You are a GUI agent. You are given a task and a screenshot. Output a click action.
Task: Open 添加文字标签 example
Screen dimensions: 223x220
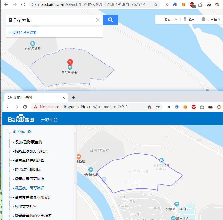tap(26, 207)
